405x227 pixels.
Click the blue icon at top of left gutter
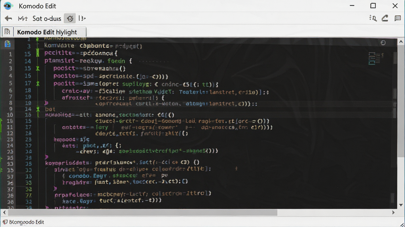pyautogui.click(x=8, y=44)
